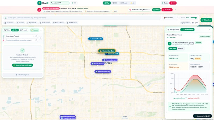
Task: Click the 24-Hour Climate pulse icon
Action: [x=169, y=44]
